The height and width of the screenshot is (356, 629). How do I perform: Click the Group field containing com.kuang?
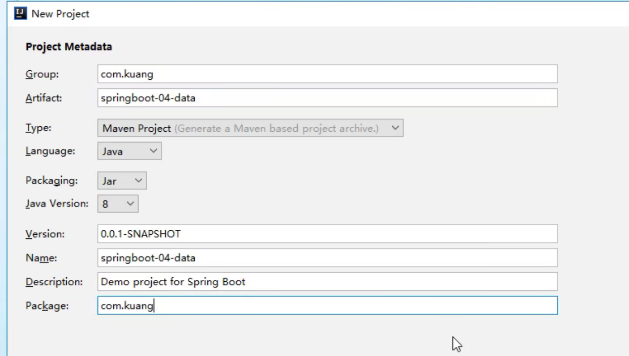[x=327, y=74]
